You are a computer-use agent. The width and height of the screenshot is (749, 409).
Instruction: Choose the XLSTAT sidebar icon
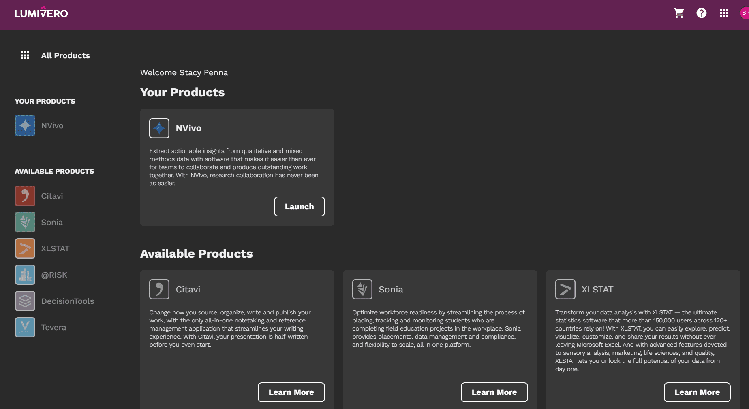tap(25, 248)
